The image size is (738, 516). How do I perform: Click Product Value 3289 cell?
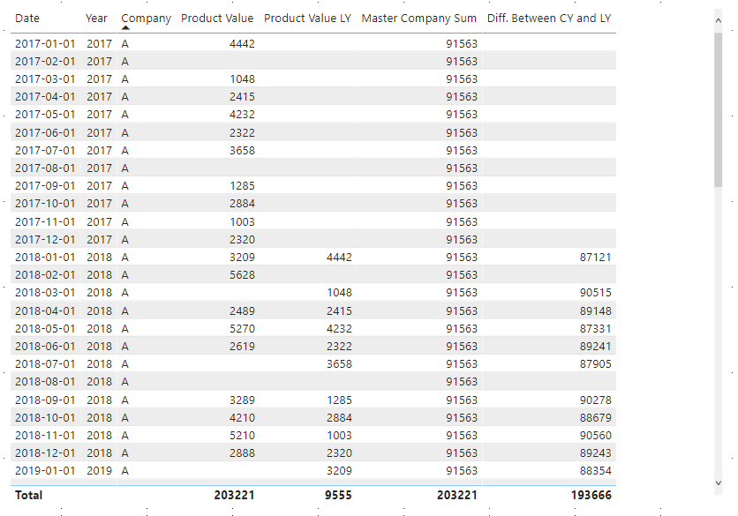point(242,400)
